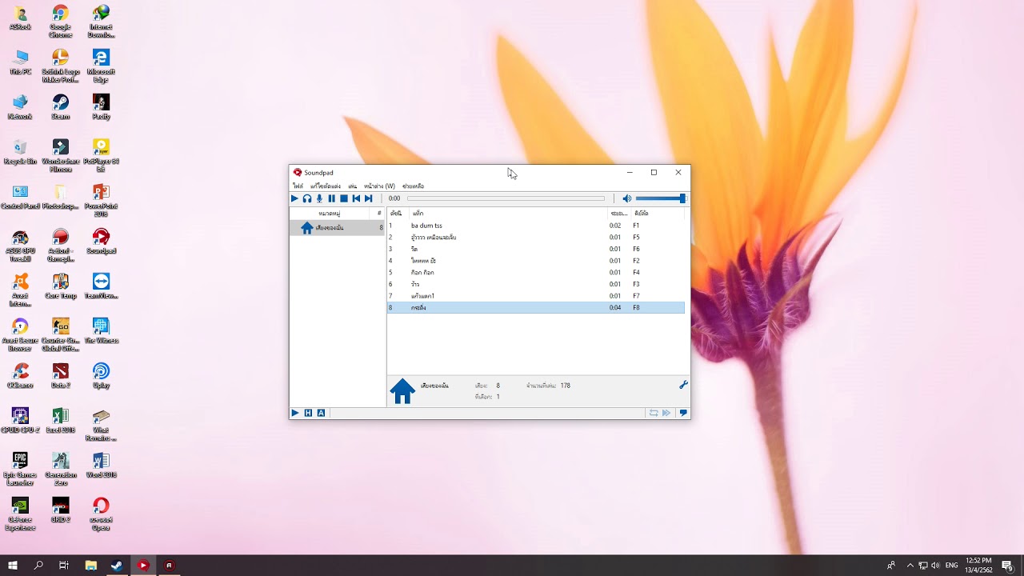Screen dimensions: 1024x576
Task: Sort by the title column header
Action: tap(508, 214)
